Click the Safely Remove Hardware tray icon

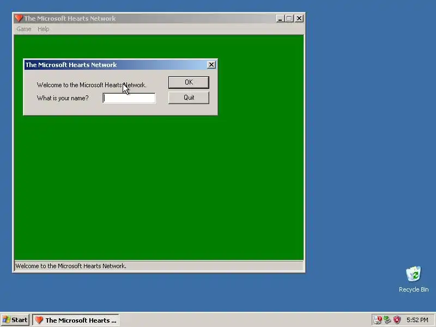(387, 320)
